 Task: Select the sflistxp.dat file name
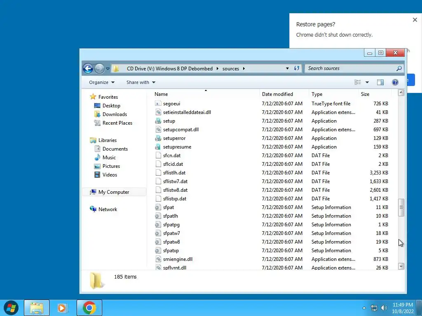point(175,199)
